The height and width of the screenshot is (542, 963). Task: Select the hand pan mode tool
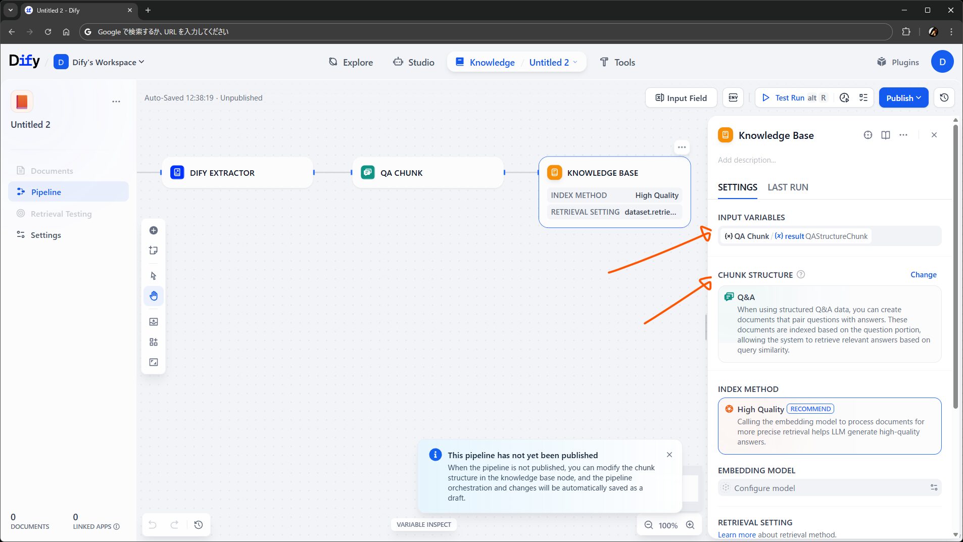coord(154,296)
